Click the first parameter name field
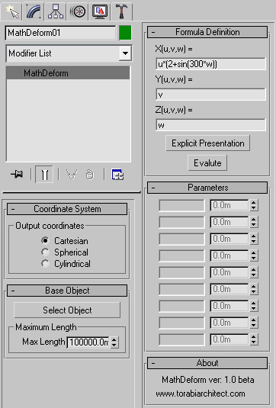This screenshot has width=276, height=408. (x=181, y=206)
